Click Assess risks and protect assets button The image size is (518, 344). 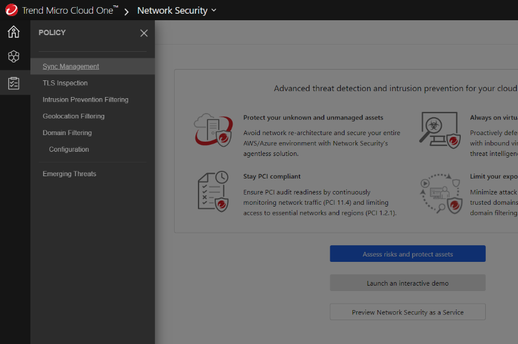[408, 254]
